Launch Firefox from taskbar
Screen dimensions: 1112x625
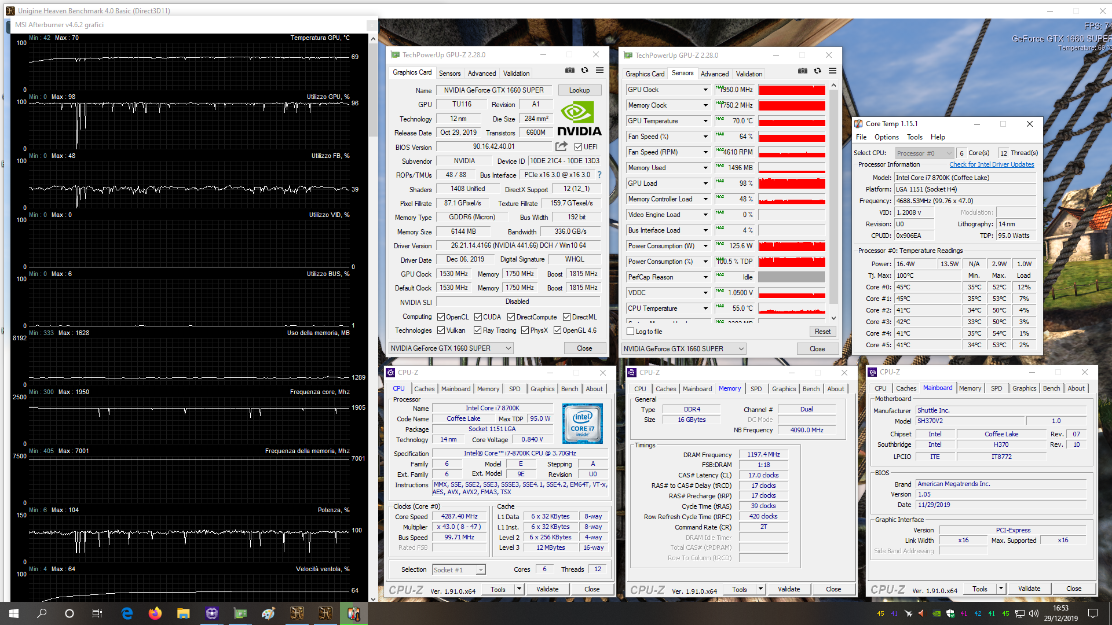(155, 613)
